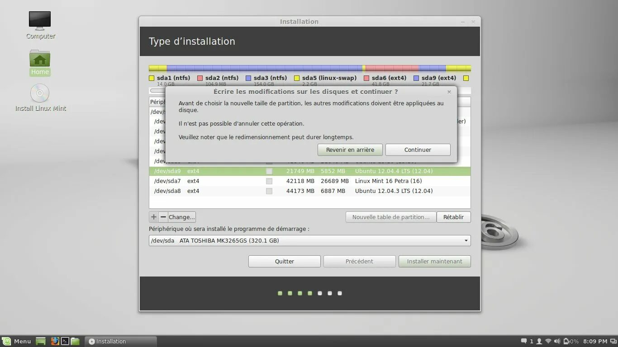Viewport: 618px width, 347px height.
Task: Click the 26689 MB used cell
Action: coord(335,181)
